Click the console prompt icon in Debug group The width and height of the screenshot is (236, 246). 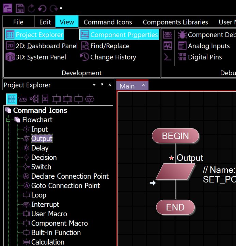[x=168, y=57]
